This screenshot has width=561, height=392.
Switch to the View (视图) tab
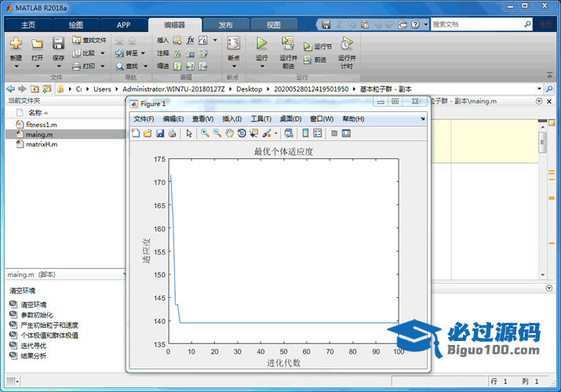[274, 25]
